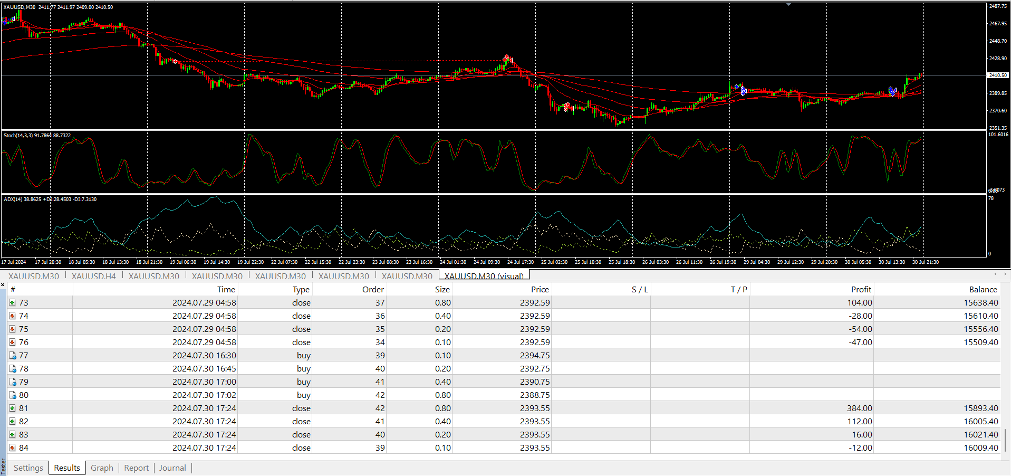Select the XAUUSD.M30 (visual) chart tab
The height and width of the screenshot is (476, 1011).
(x=484, y=276)
